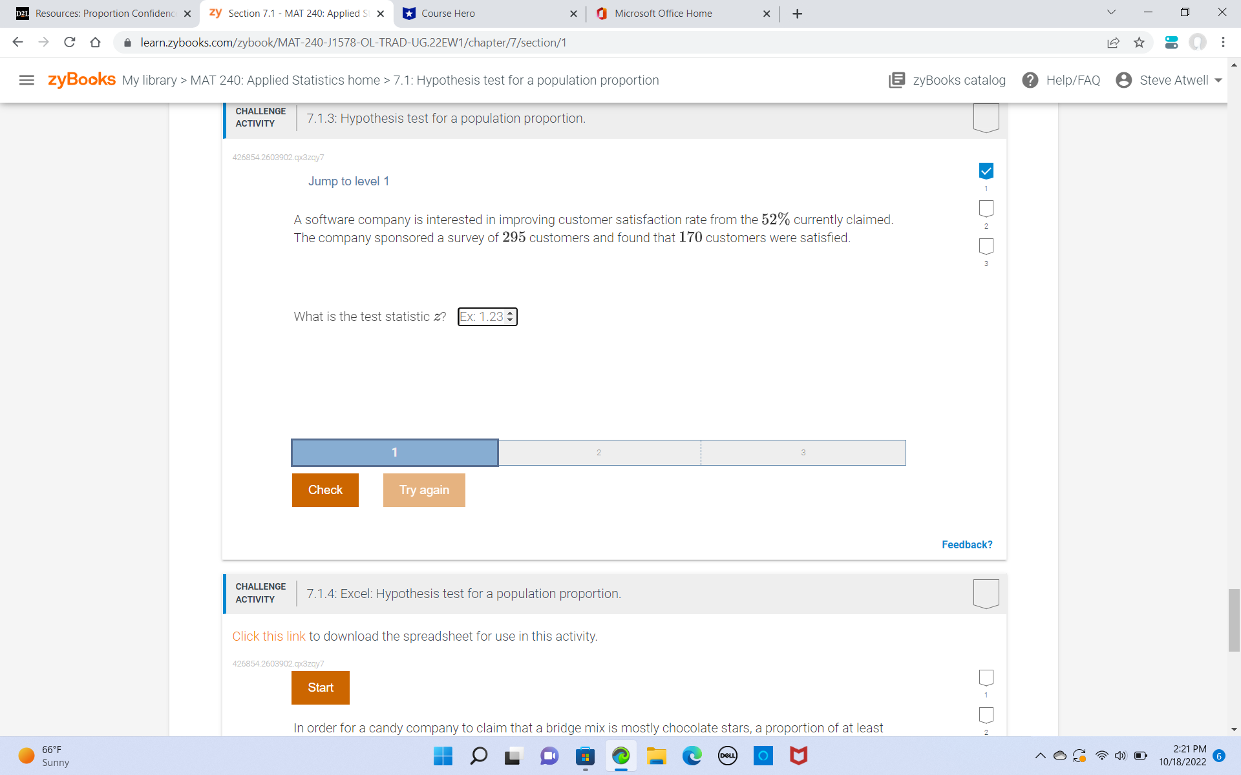Bookmark this page with the star icon
Viewport: 1241px width, 775px height.
[x=1140, y=43]
